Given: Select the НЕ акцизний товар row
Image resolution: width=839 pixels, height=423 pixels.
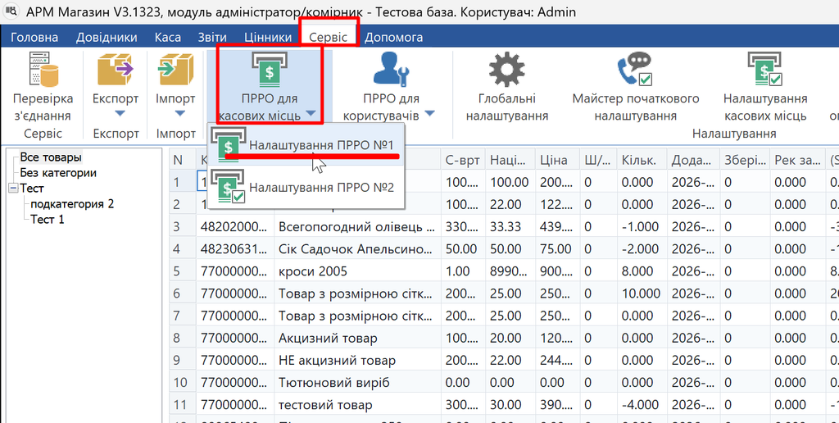Looking at the screenshot, I should click(504, 361).
